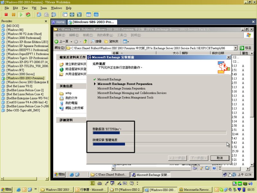
Task: Open the Team menu
Action: (x=44, y=8)
